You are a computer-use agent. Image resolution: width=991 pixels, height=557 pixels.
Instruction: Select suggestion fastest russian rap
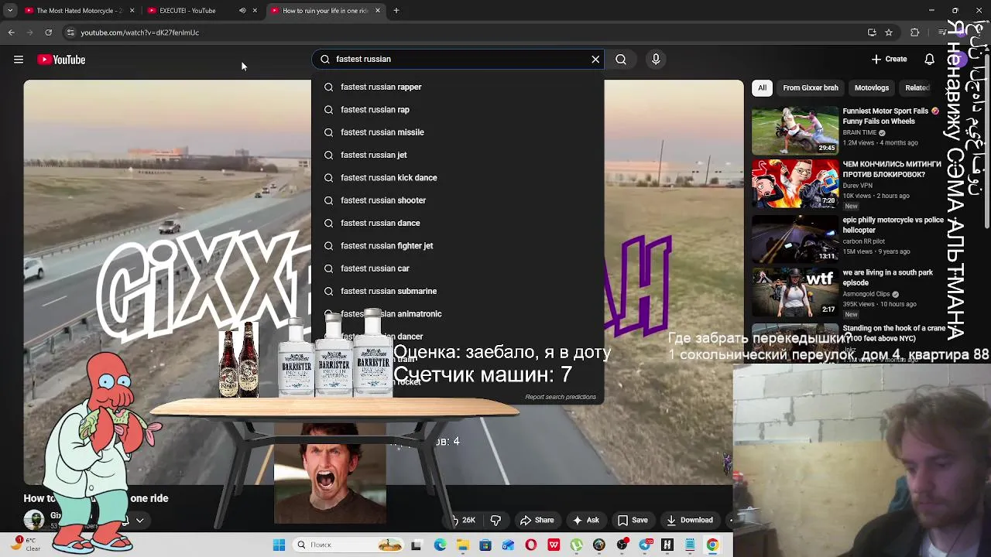[458, 110]
